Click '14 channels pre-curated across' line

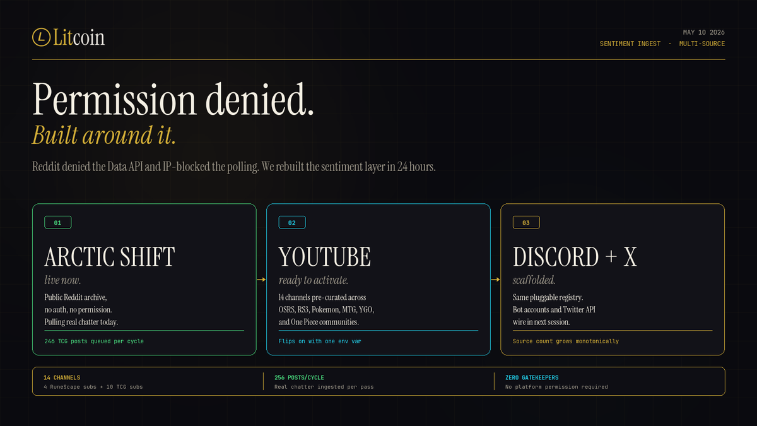pyautogui.click(x=322, y=297)
